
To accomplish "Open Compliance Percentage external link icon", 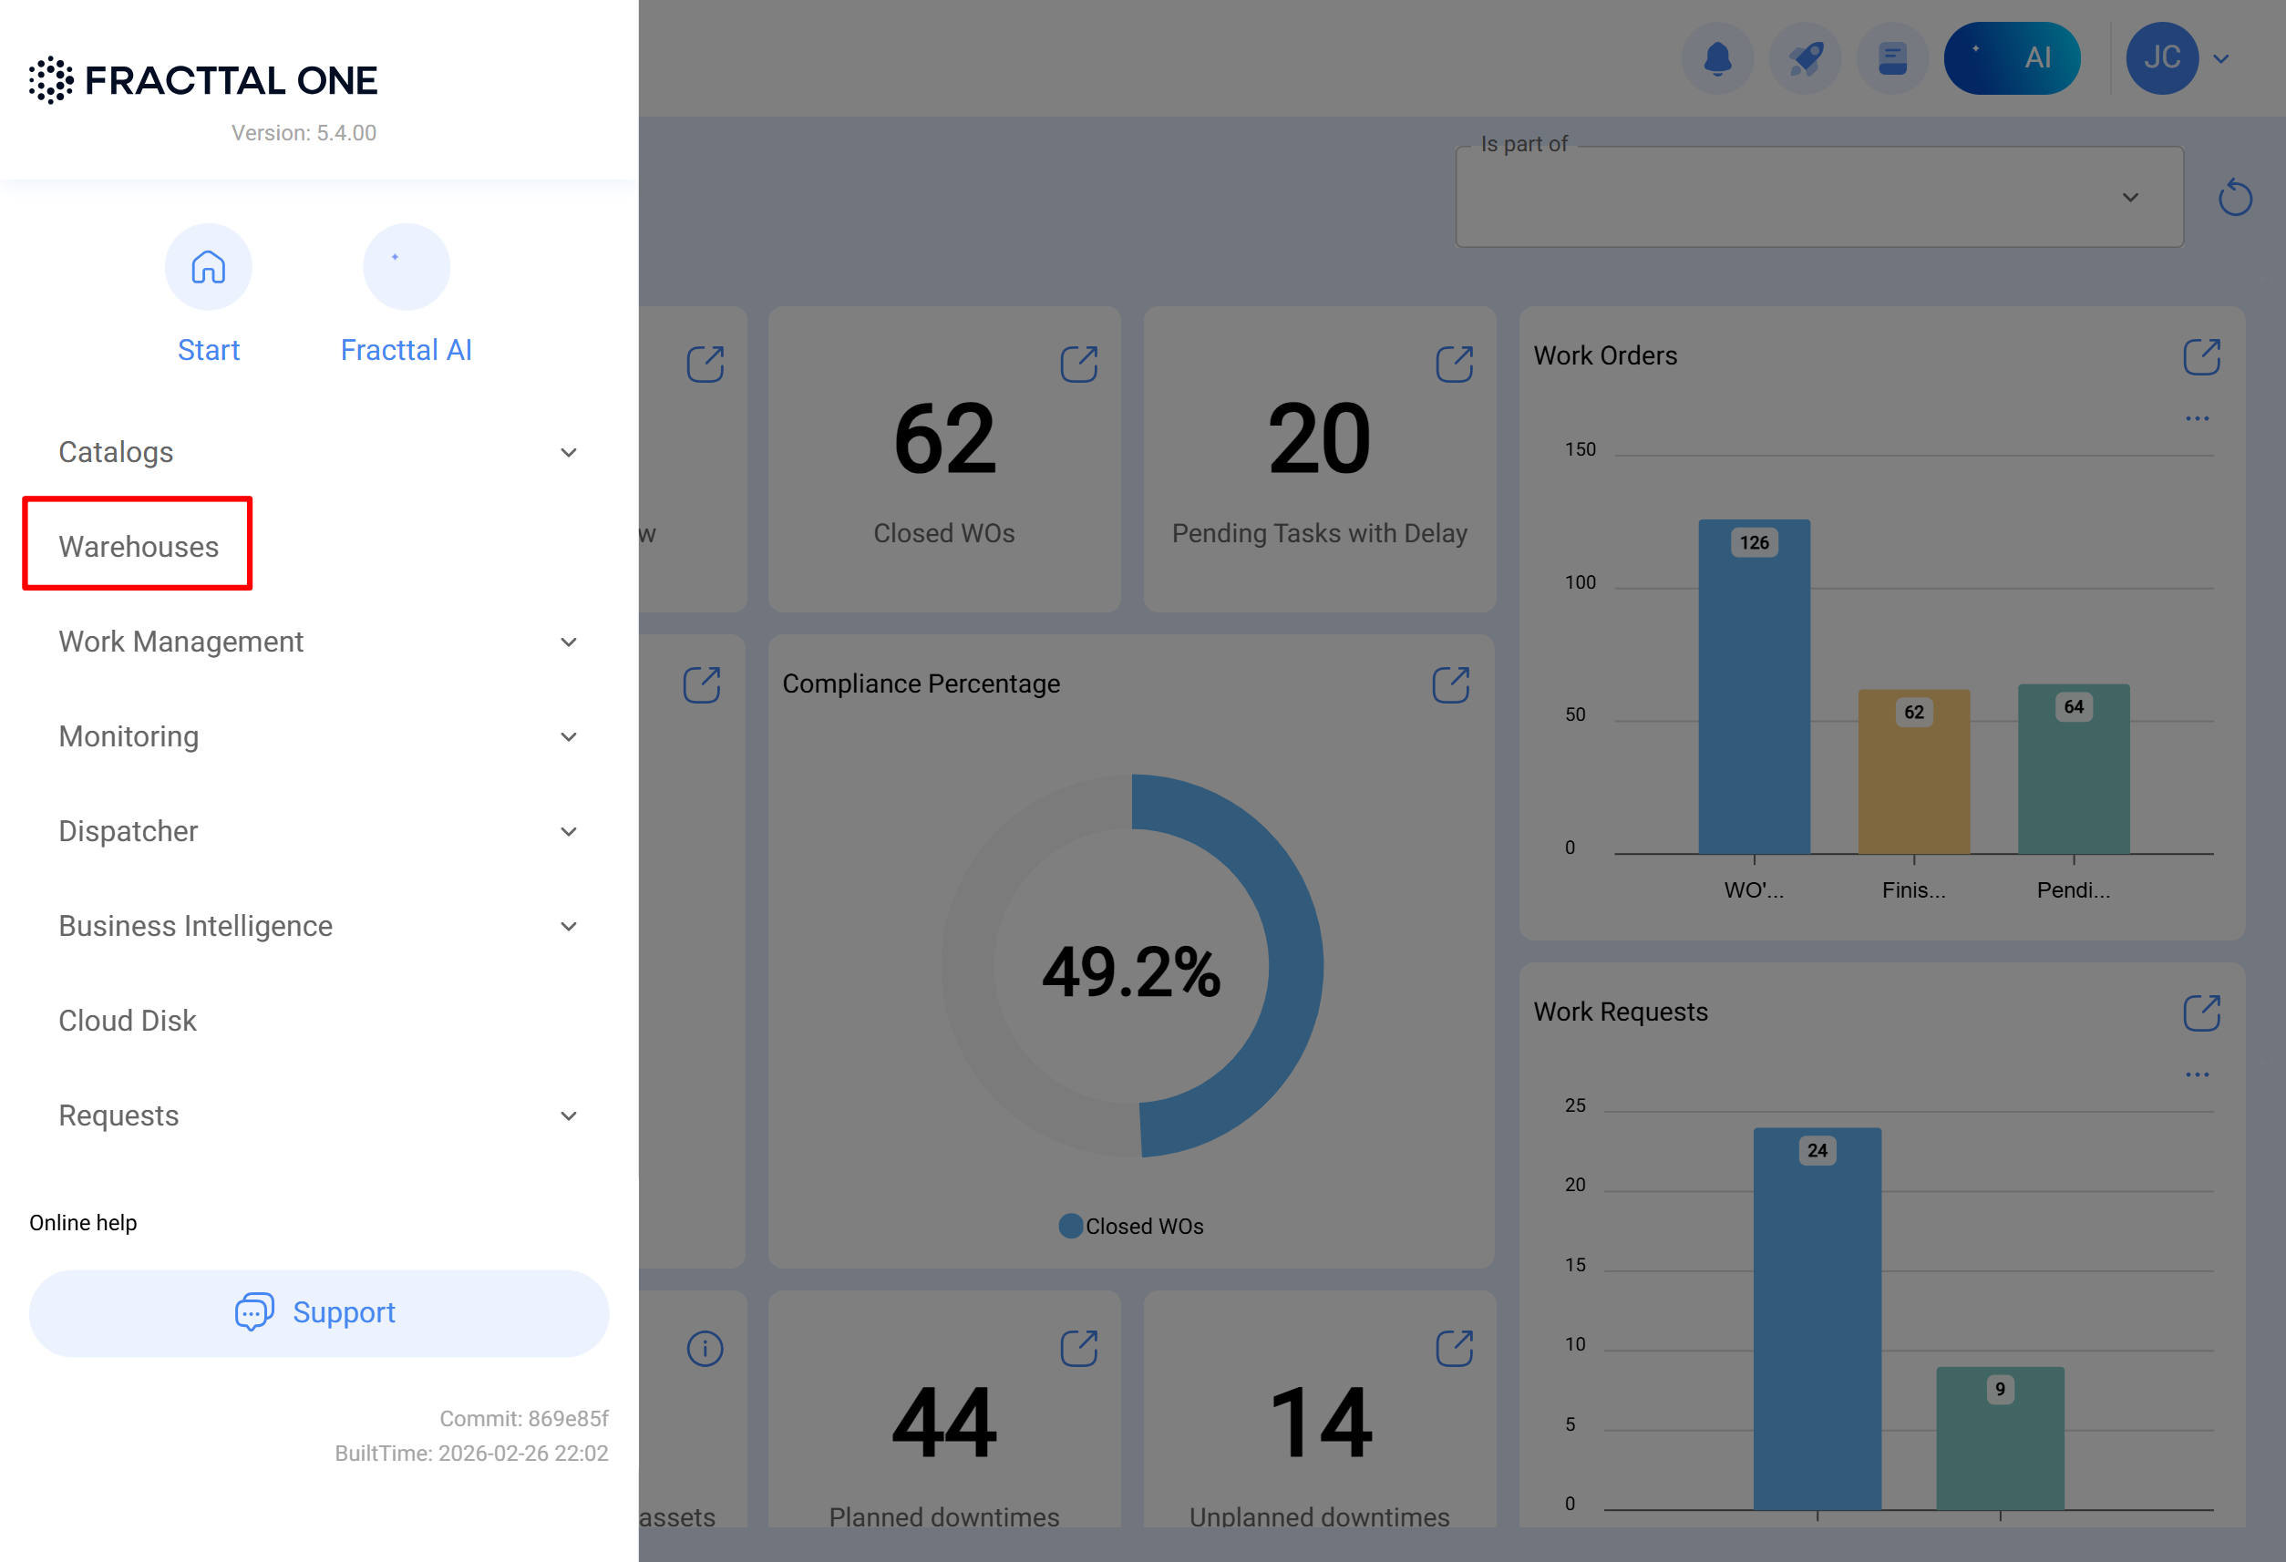I will click(x=1450, y=684).
